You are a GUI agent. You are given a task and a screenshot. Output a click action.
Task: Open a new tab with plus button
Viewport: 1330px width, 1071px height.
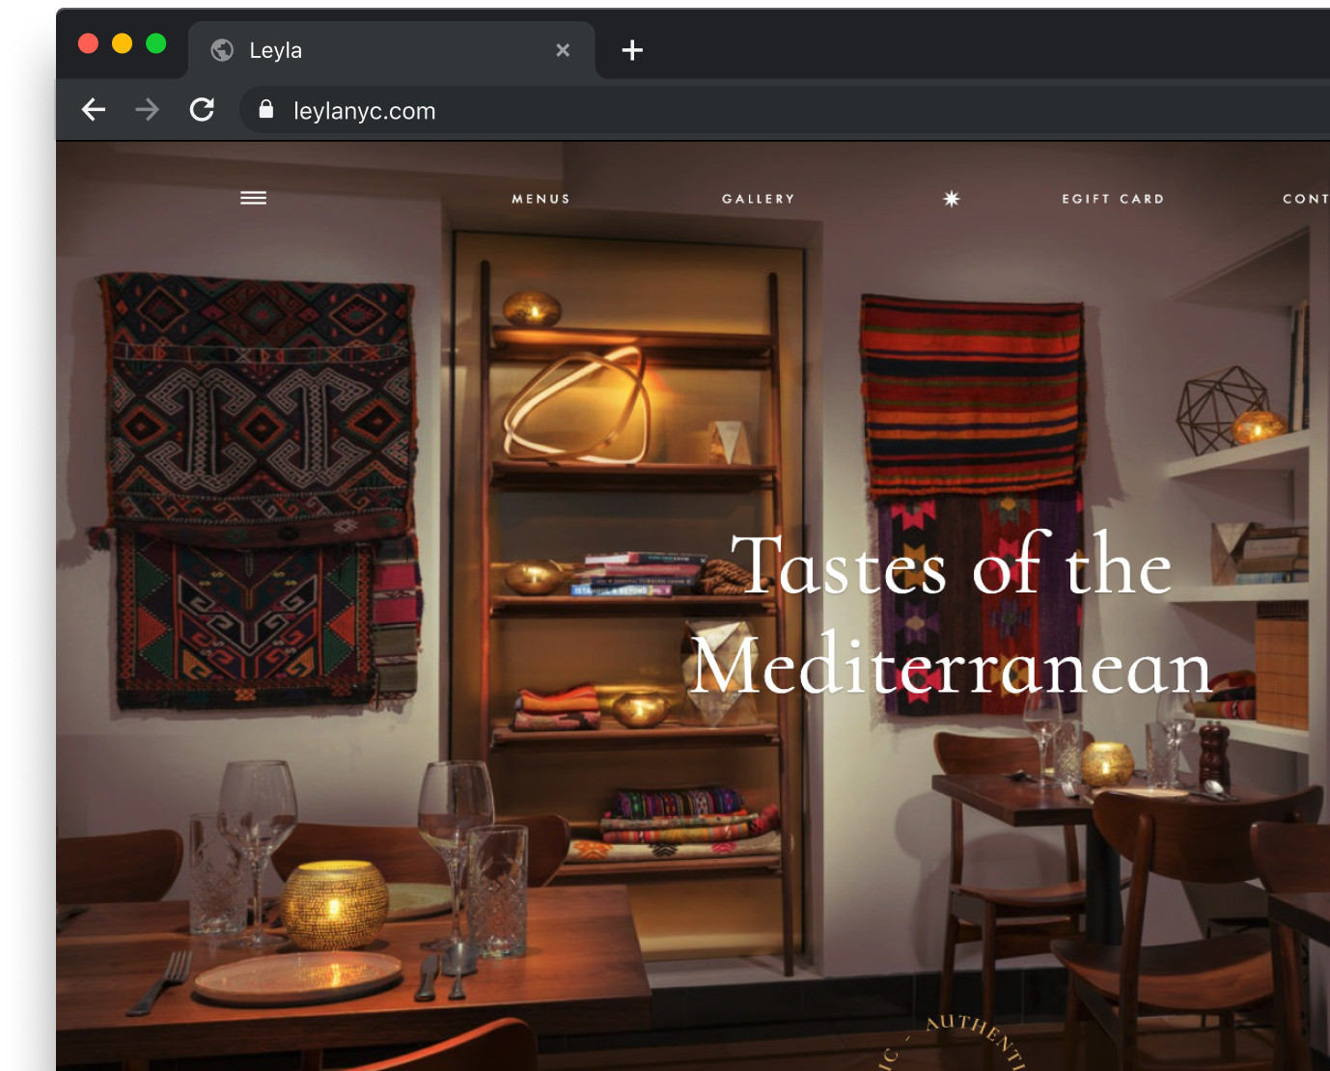coord(632,50)
